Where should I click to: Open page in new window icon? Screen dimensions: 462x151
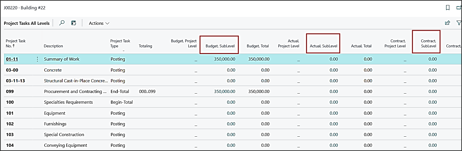[459, 8]
